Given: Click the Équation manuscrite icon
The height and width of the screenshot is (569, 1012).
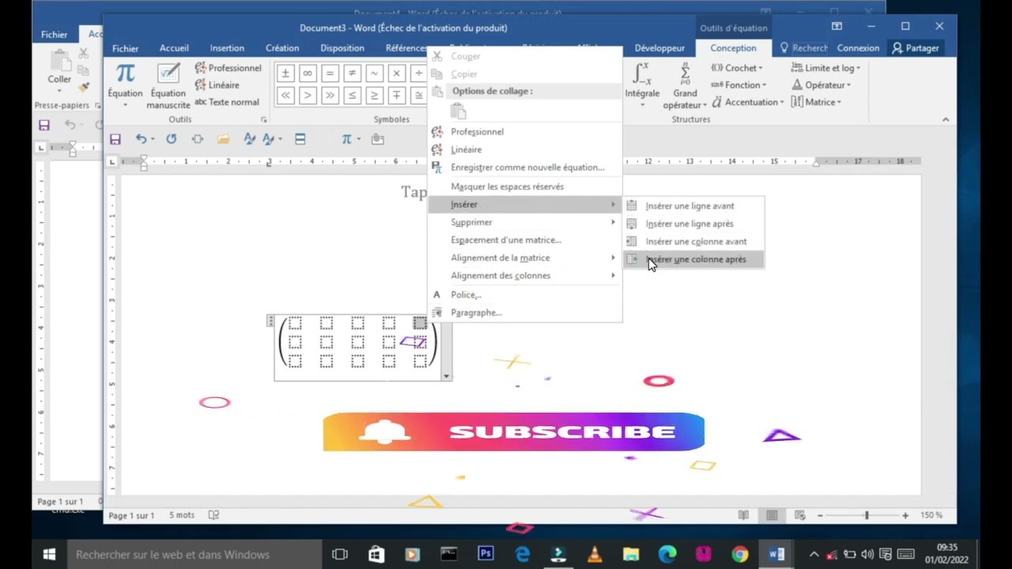Looking at the screenshot, I should (x=168, y=85).
